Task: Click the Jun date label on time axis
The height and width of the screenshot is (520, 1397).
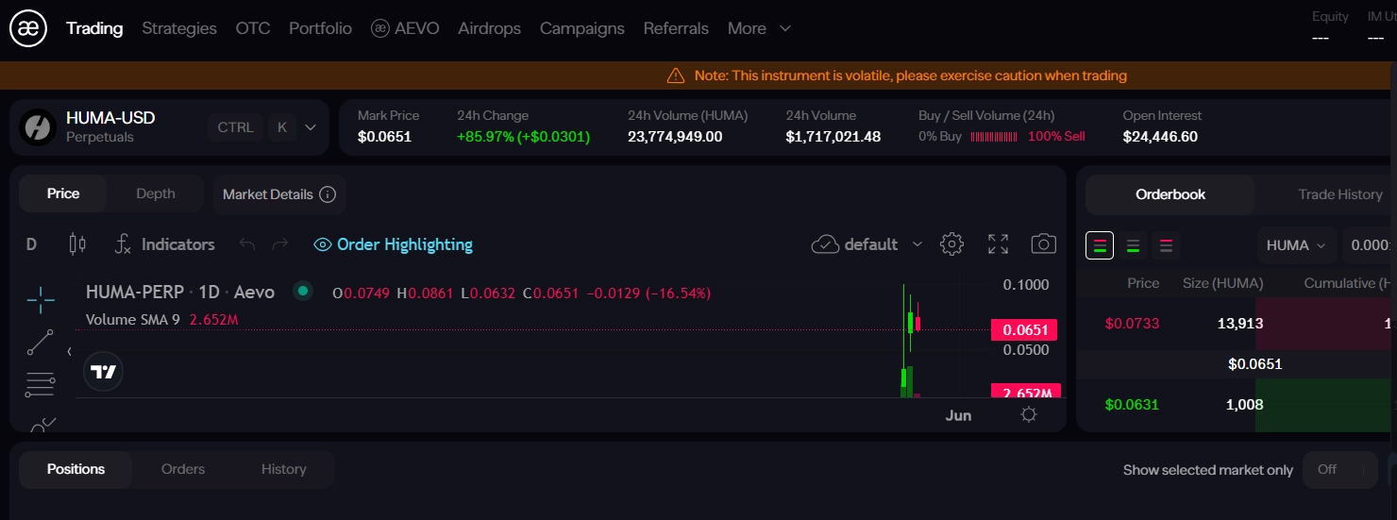Action: pos(958,415)
